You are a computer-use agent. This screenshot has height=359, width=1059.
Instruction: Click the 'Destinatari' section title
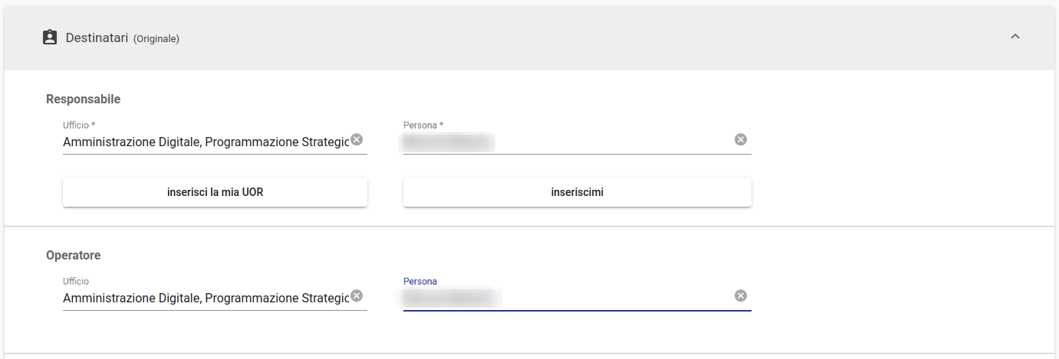click(97, 38)
